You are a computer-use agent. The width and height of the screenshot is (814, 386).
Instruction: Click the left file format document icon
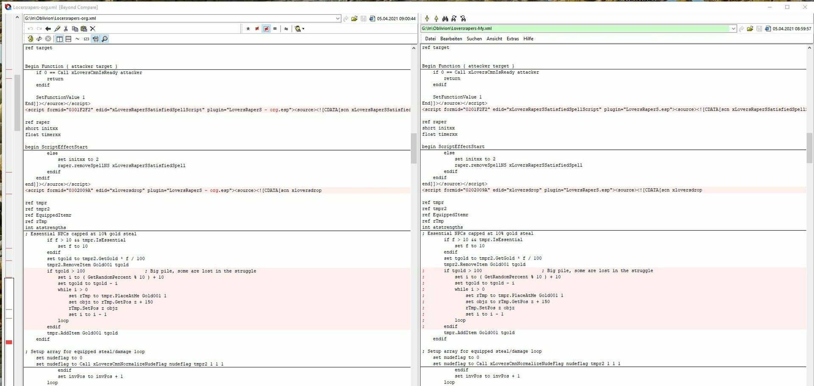coord(372,19)
